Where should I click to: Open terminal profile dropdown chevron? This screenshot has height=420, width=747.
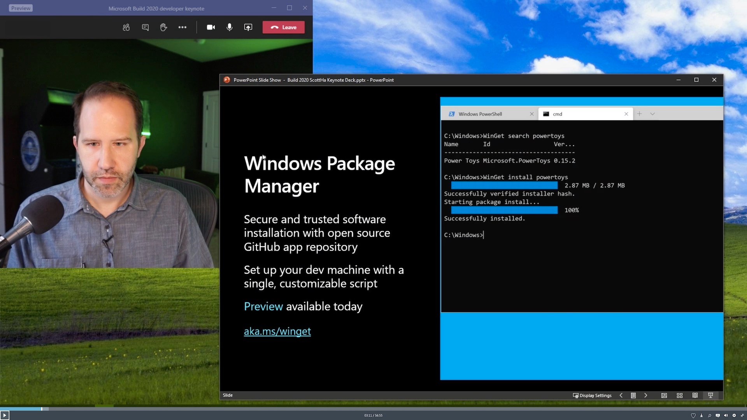point(652,114)
